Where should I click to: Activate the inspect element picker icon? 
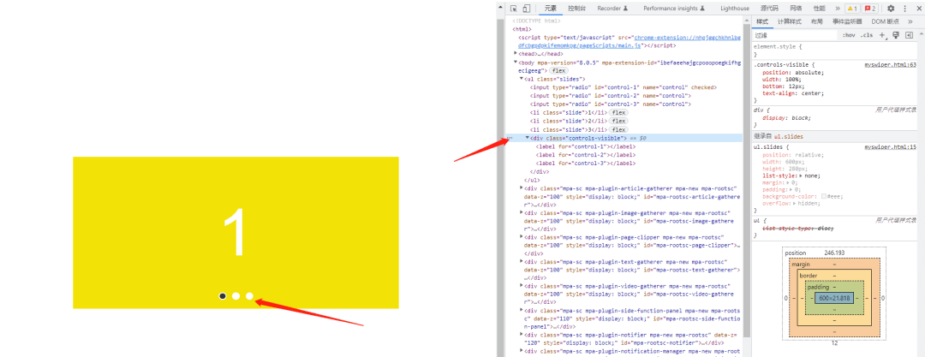[514, 9]
